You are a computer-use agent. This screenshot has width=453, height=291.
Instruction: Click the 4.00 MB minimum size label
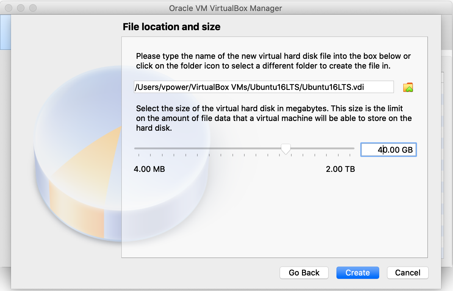coord(149,169)
